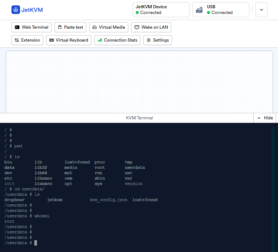Screen dimensions: 278x252
Task: Click the KVM Terminal title
Action: (x=139, y=118)
